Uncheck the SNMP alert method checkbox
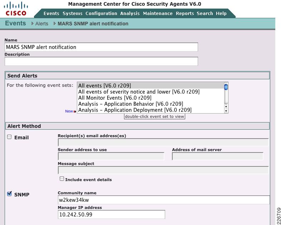This screenshot has width=281, height=225. [x=9, y=194]
